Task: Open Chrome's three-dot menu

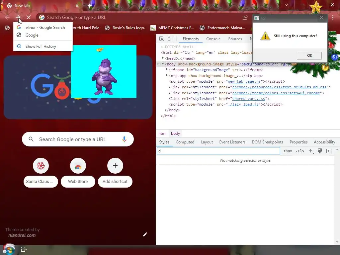Action: point(333,18)
